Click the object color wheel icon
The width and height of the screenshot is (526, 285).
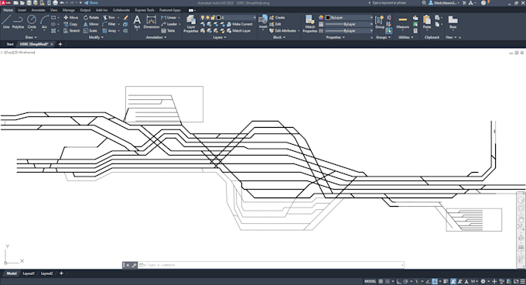click(321, 18)
